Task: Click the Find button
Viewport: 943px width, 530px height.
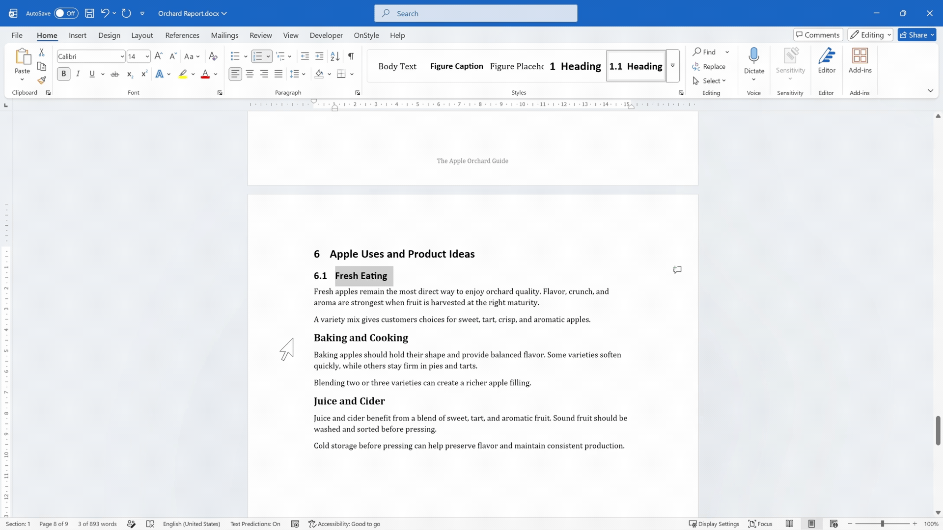Action: click(x=705, y=52)
